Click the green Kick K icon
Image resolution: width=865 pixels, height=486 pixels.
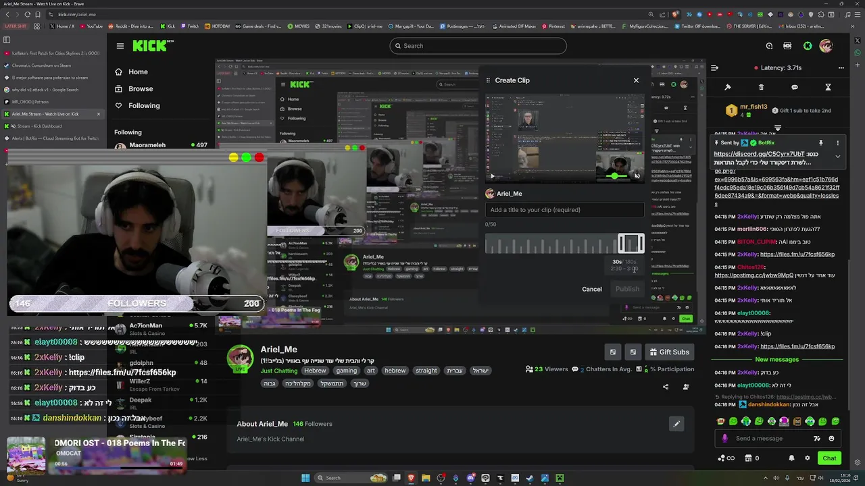tap(808, 46)
